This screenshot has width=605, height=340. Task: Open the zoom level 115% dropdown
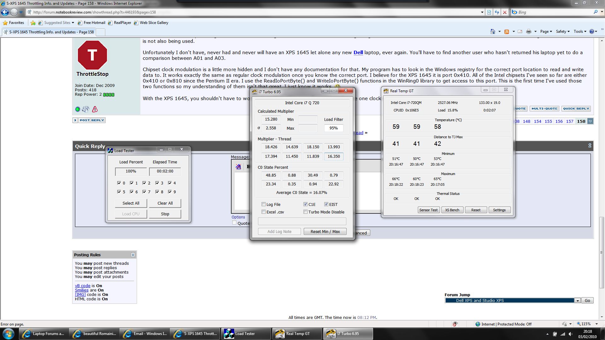[x=596, y=324]
